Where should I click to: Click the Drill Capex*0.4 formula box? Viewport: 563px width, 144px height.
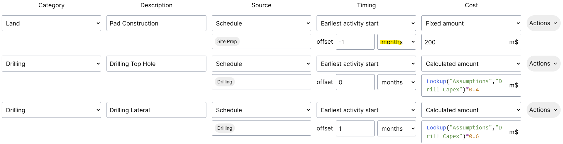pos(465,85)
